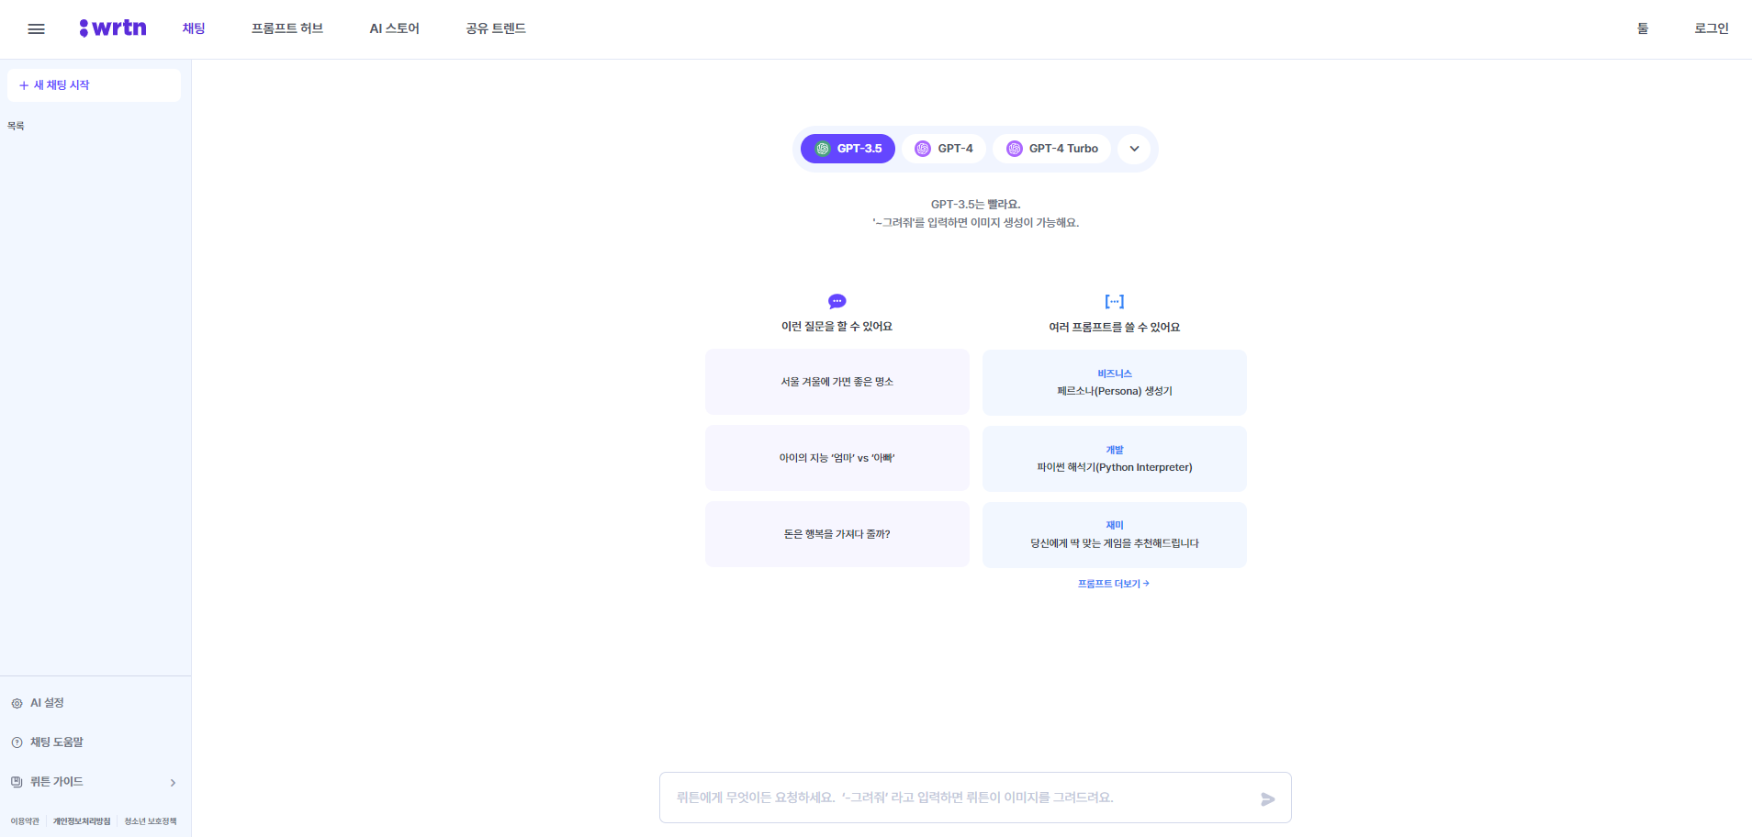Click the bracket icon above prompt examples

[x=1114, y=301]
